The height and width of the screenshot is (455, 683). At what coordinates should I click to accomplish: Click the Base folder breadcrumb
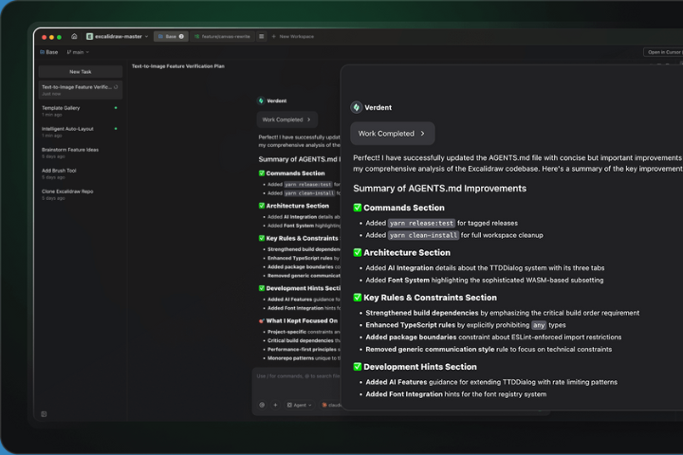49,52
